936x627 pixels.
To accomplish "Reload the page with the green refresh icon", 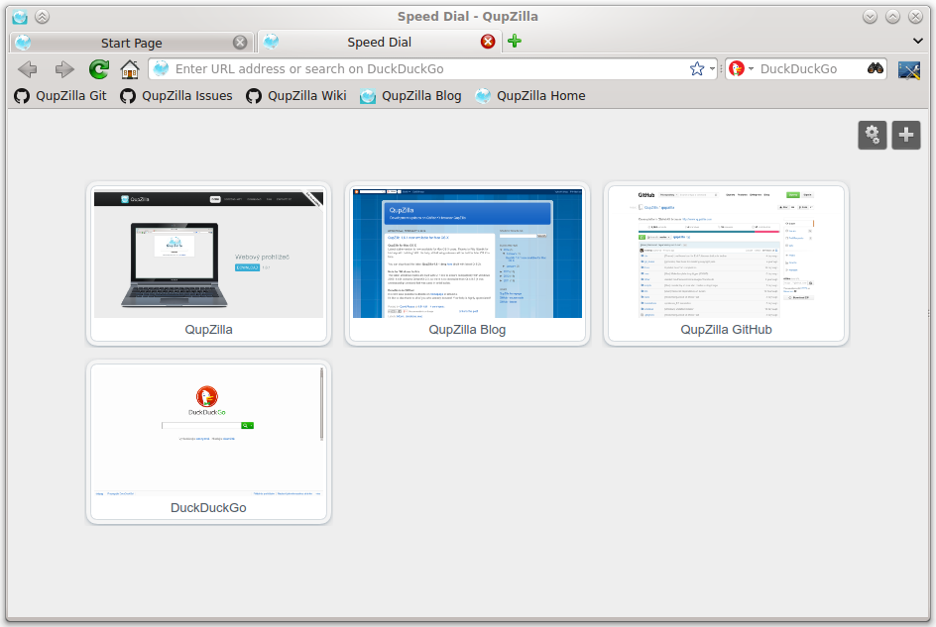I will pyautogui.click(x=99, y=69).
